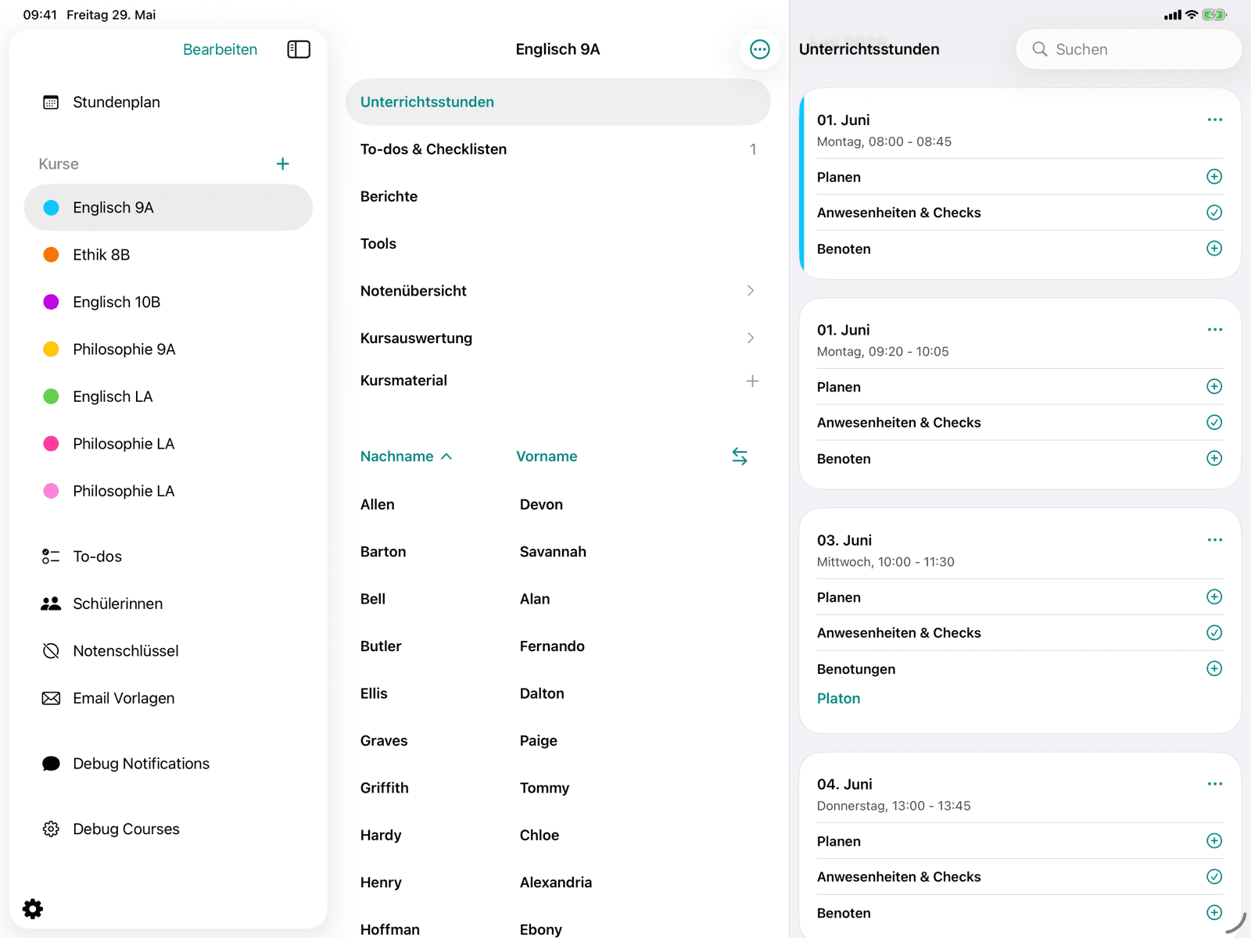The height and width of the screenshot is (938, 1251).
Task: Open the Stundenplan calendar icon
Action: coord(51,102)
